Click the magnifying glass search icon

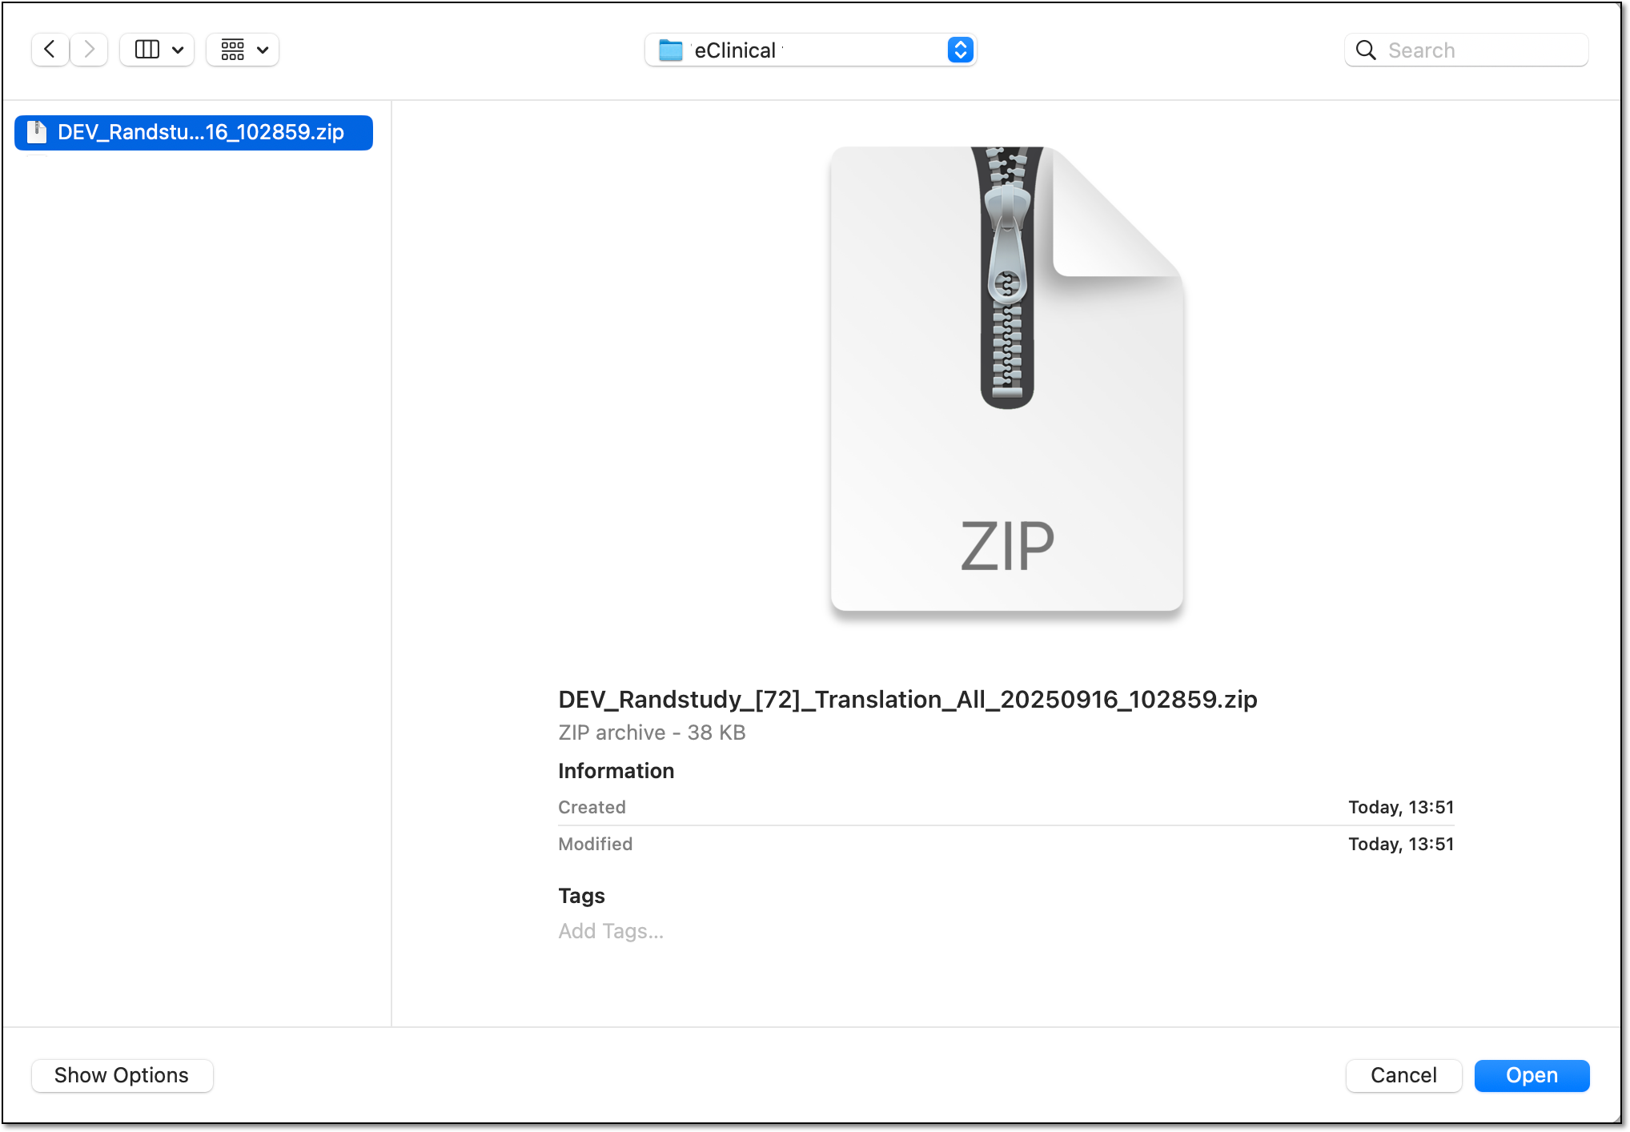pyautogui.click(x=1366, y=50)
